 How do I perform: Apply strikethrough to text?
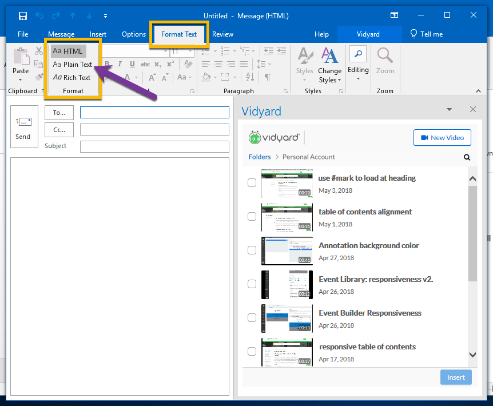[145, 64]
